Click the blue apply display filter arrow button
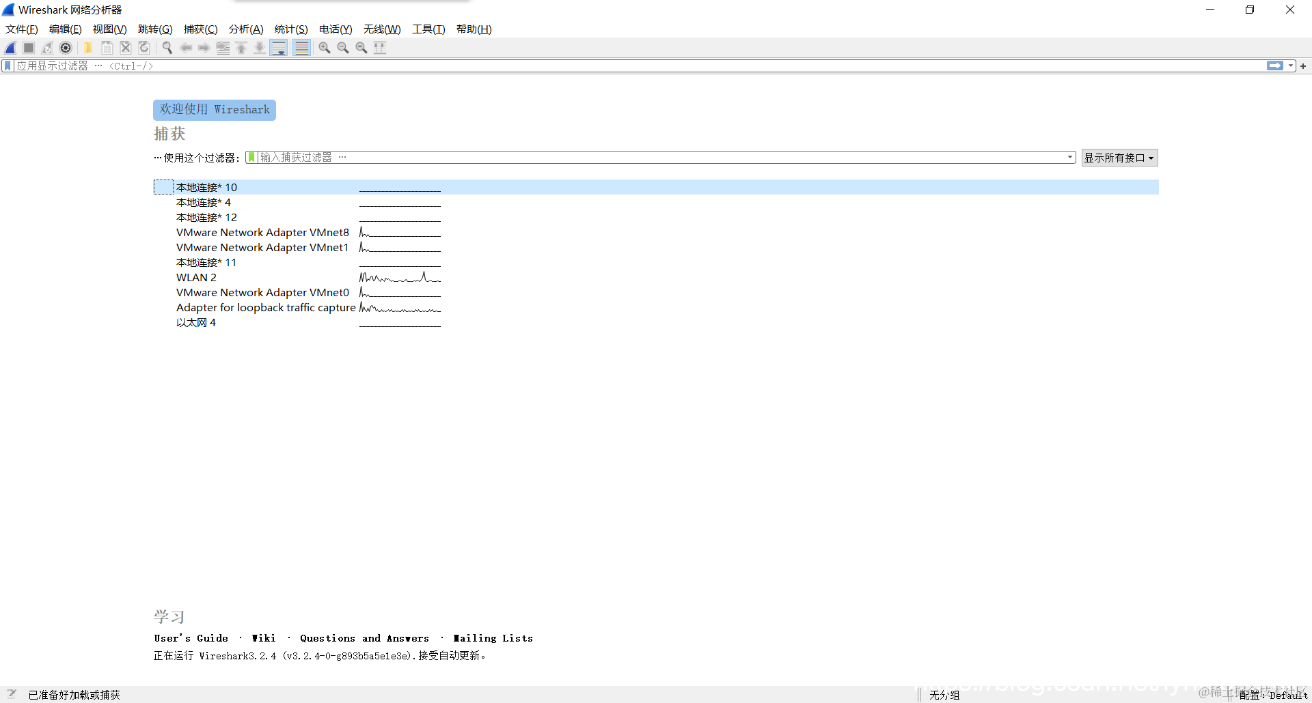The width and height of the screenshot is (1312, 703). point(1275,66)
